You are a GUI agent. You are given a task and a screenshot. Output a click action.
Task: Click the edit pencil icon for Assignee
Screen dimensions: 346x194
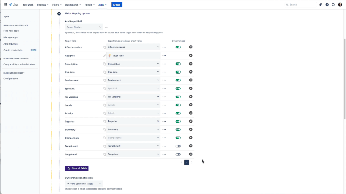(x=105, y=56)
